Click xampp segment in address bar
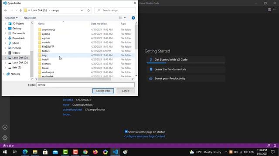The height and width of the screenshot is (156, 279). (55, 10)
